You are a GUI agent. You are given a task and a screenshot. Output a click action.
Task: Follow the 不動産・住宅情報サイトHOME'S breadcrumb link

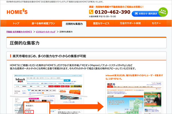pos(19,32)
